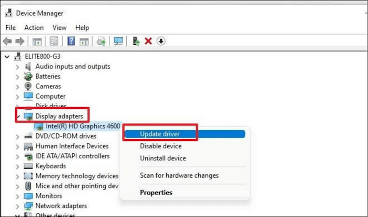This screenshot has height=217, width=368.
Task: Click the IDE ATA/ATAPI controllers icon
Action: 28,156
